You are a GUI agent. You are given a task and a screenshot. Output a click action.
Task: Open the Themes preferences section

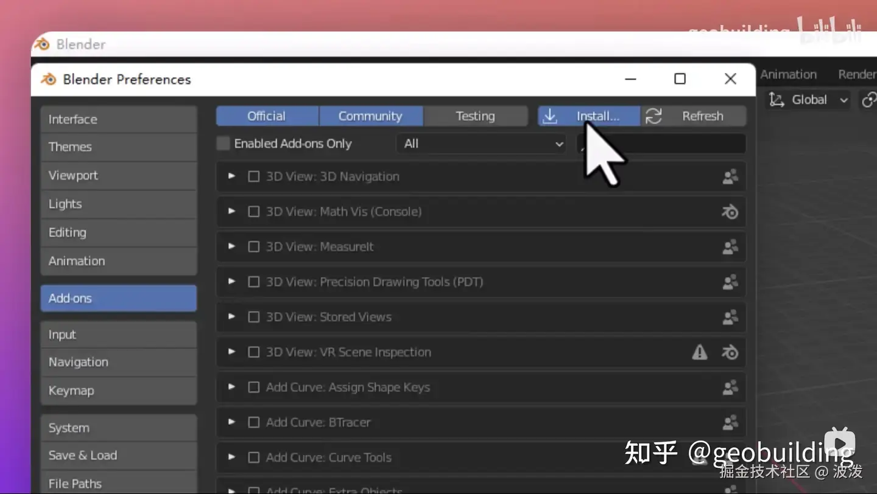pos(119,147)
